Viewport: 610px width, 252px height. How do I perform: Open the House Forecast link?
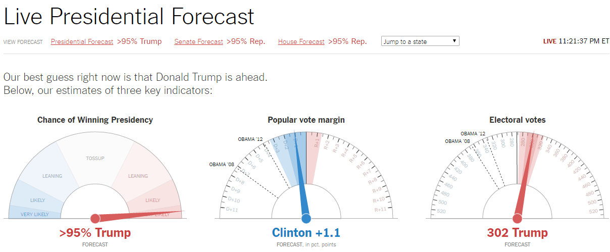coord(301,42)
